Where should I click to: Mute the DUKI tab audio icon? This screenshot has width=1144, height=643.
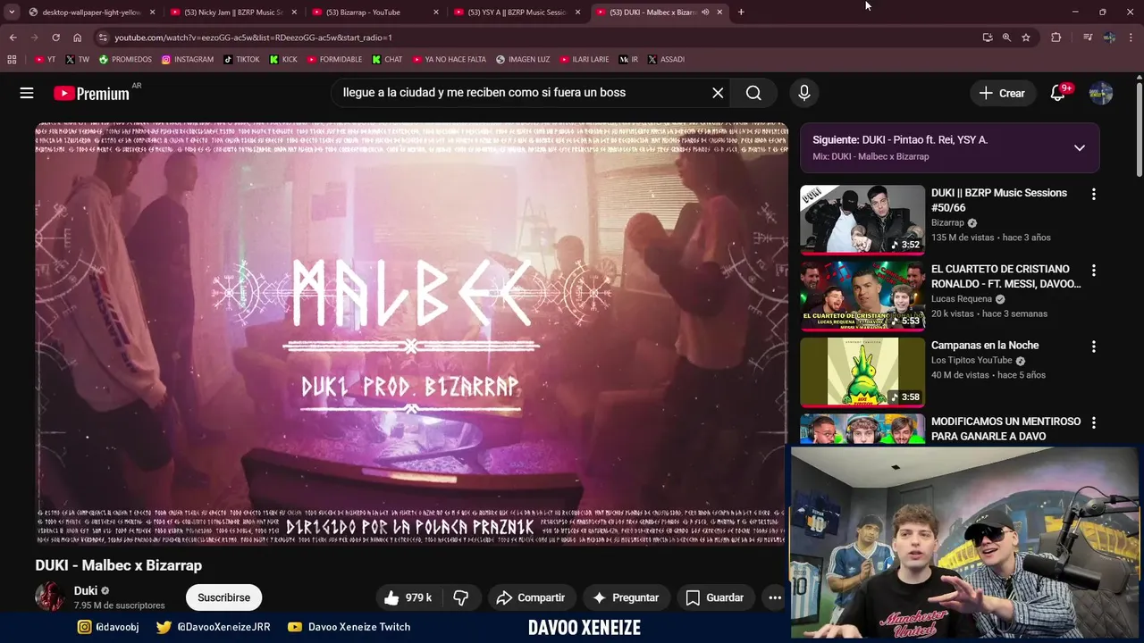point(705,13)
